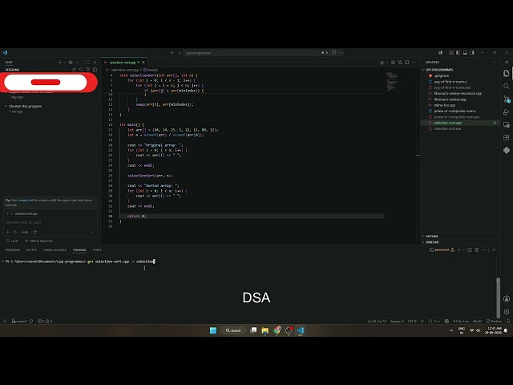Filter the chat sessions list

[87, 70]
